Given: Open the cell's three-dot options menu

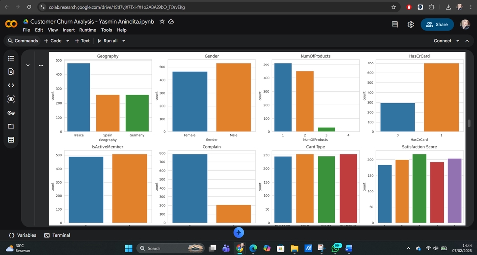Looking at the screenshot, I should [41, 65].
